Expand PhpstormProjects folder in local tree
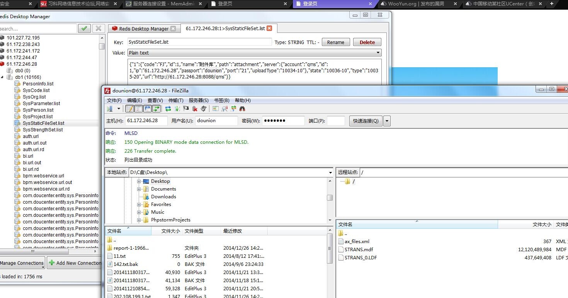Screen dimensions: 568x298 click(139, 220)
